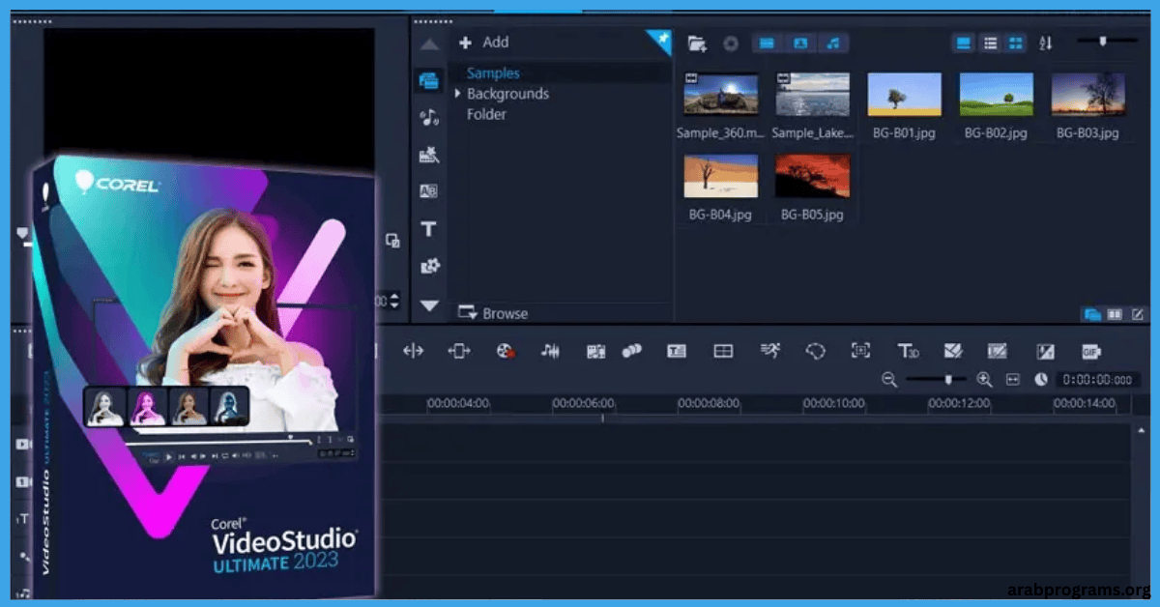Switch library to thumbnail with title view

point(964,43)
